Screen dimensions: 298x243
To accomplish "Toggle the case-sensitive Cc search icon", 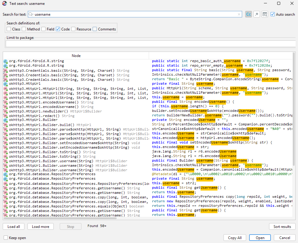I will point(249,14).
